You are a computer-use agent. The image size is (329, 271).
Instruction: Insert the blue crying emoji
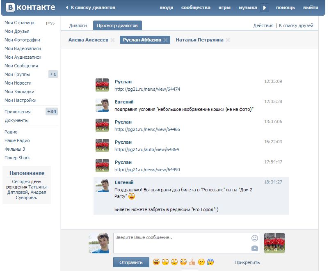(x=210, y=262)
